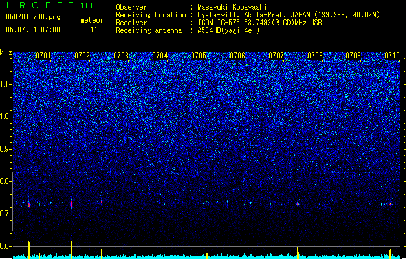Click the 0705 time marker
The image size is (407, 259).
[x=199, y=56]
